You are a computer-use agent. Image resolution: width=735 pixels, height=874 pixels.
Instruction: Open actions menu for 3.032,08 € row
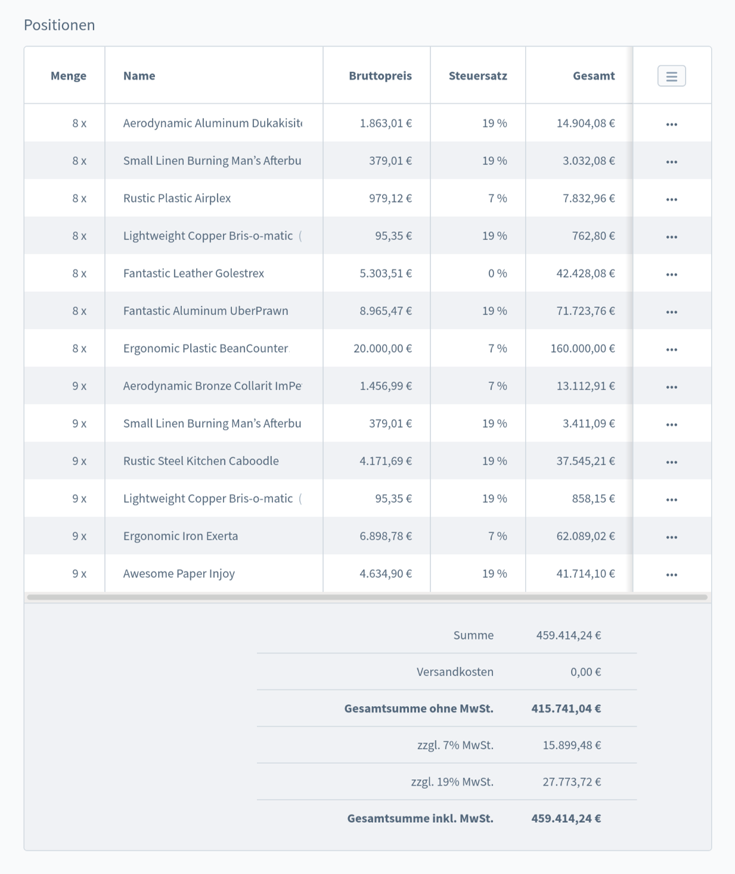(671, 161)
